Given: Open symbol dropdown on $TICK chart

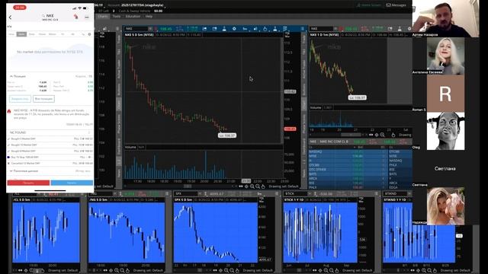Looking at the screenshot, I should coord(310,193).
